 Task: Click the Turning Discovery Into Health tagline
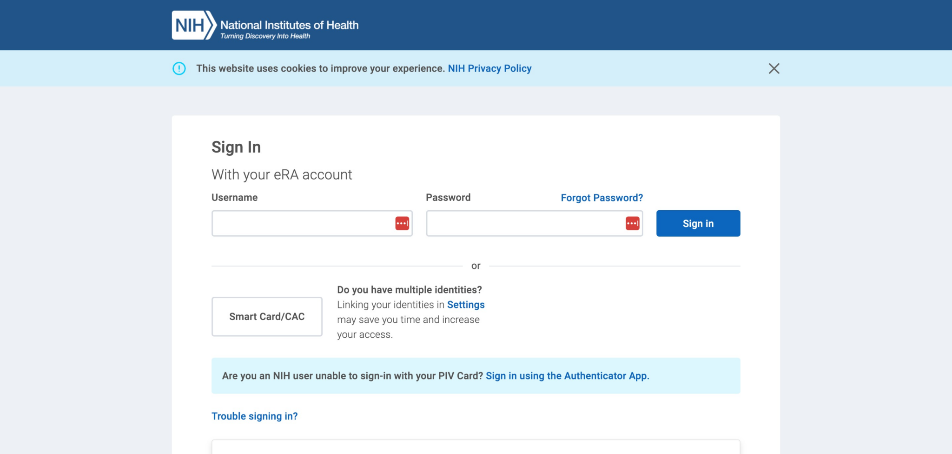point(265,36)
